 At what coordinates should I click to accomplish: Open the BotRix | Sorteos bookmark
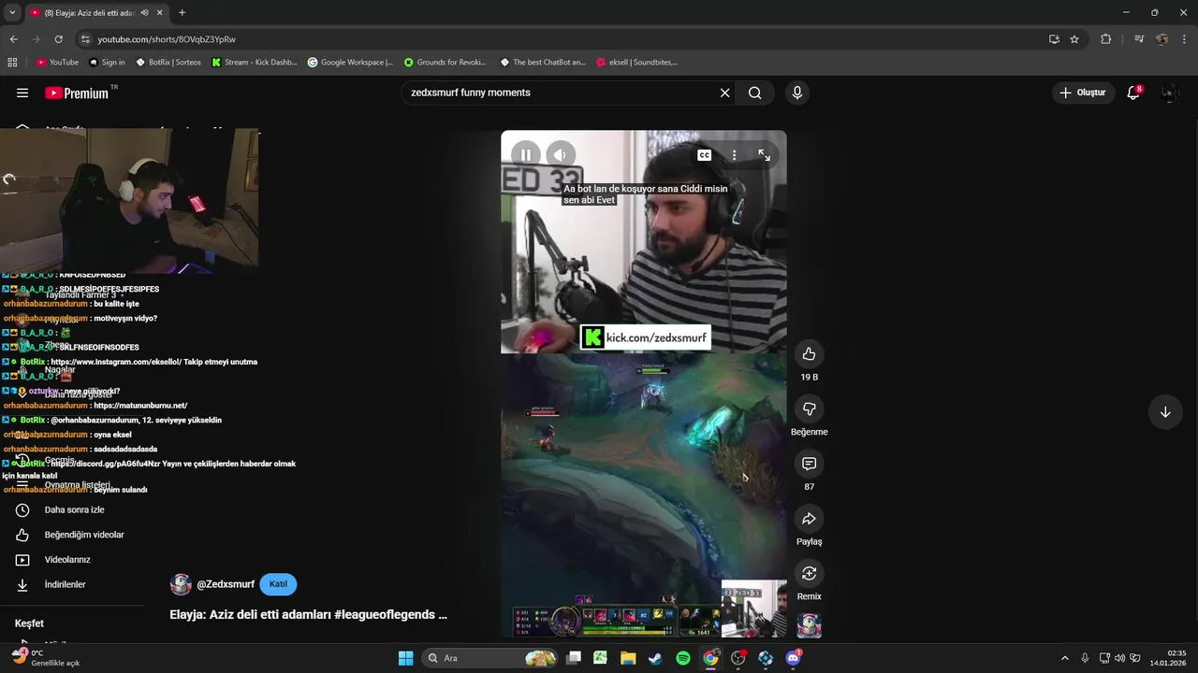click(x=168, y=63)
